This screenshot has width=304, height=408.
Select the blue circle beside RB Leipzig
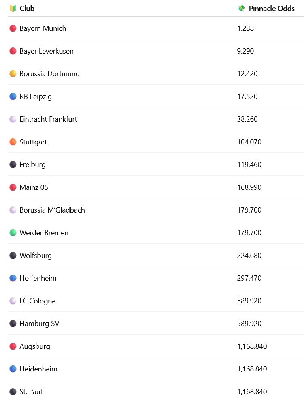(13, 97)
